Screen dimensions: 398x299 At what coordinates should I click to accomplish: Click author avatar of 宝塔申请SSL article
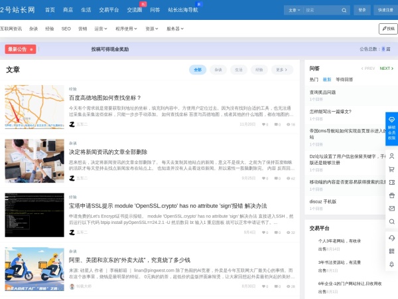point(72,233)
